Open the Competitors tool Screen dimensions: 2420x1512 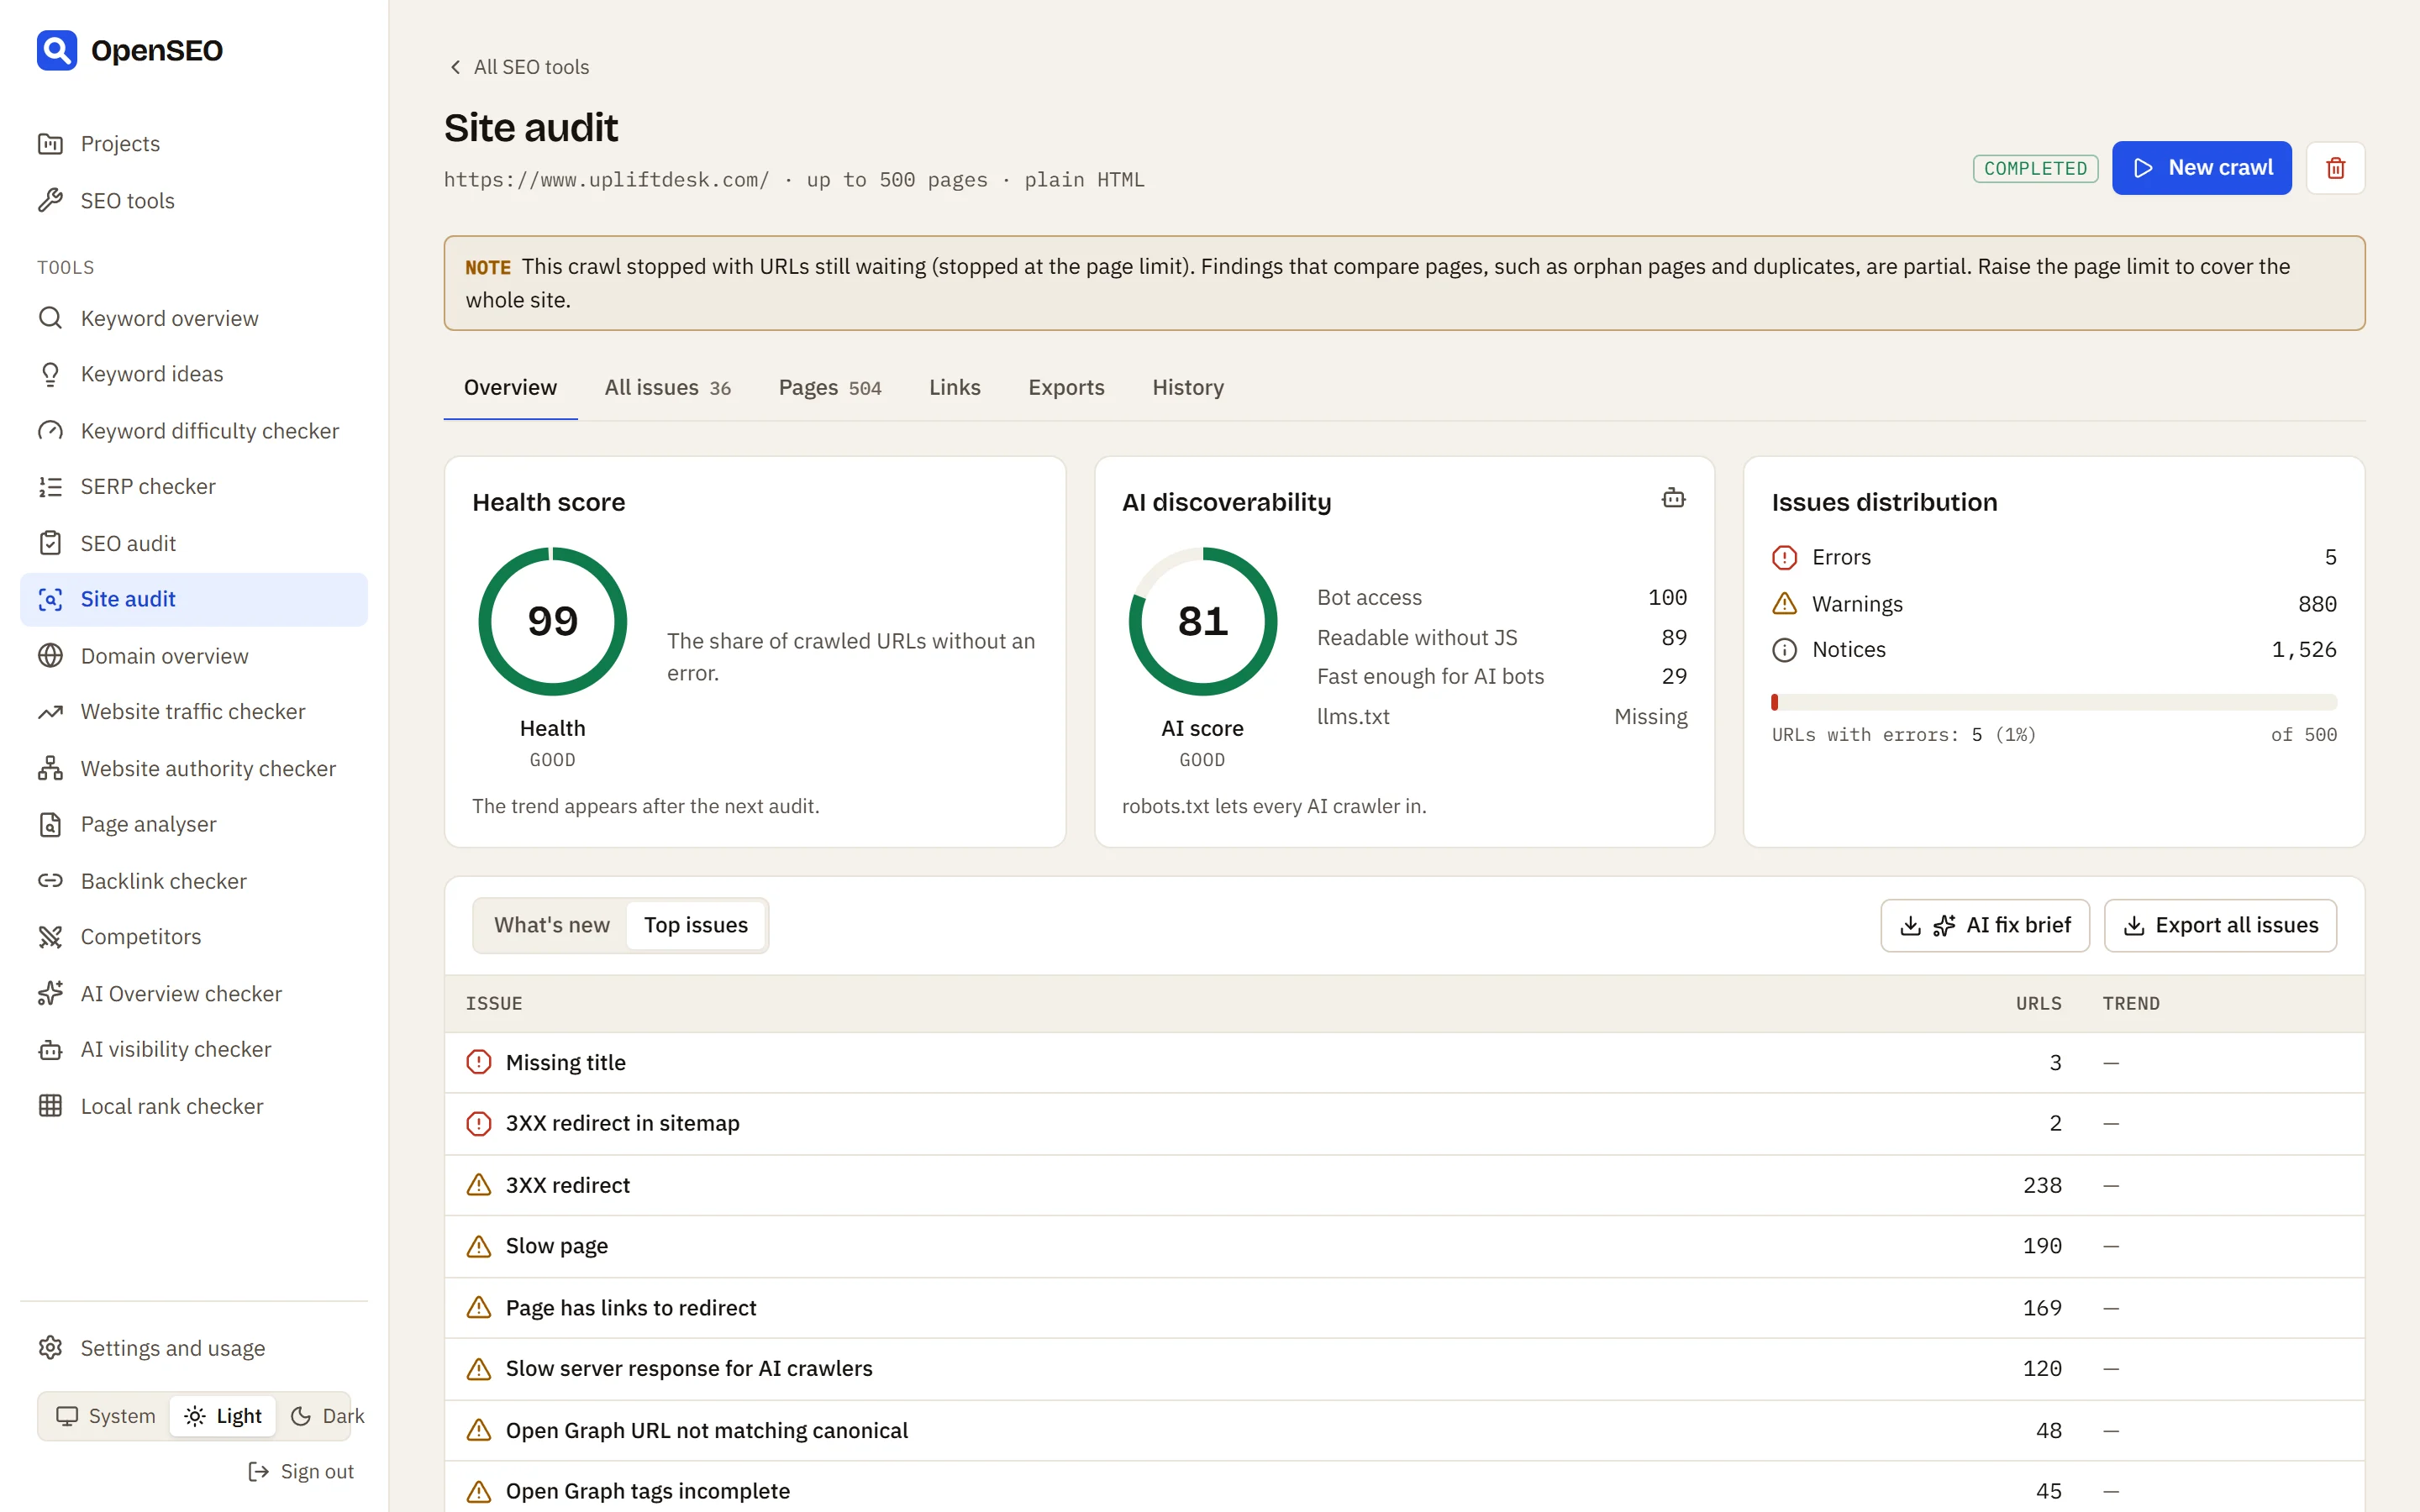coord(194,937)
